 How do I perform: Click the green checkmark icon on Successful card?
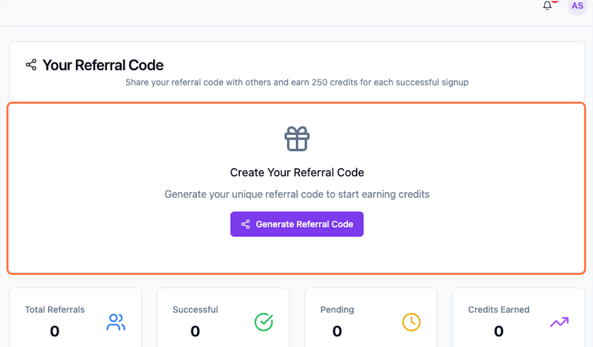point(264,322)
